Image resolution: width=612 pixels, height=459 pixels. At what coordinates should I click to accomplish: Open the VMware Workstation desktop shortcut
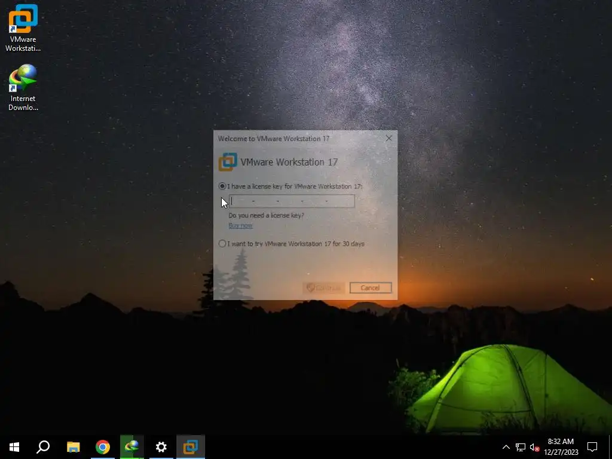pos(23,28)
